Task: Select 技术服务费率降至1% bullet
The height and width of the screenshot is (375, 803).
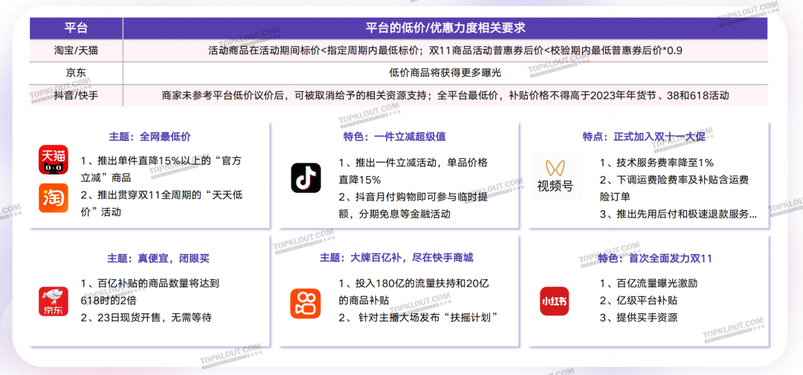Action: [657, 163]
